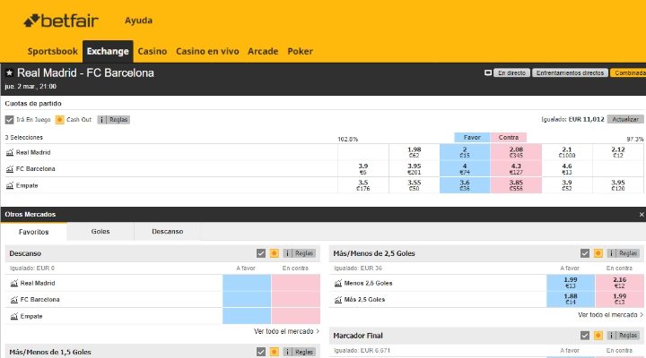Open the Casino en vivo menu item
Image resolution: width=646 pixels, height=358 pixels.
pos(207,51)
